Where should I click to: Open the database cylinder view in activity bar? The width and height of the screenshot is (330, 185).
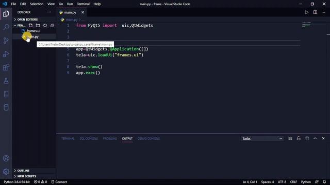click(x=6, y=107)
